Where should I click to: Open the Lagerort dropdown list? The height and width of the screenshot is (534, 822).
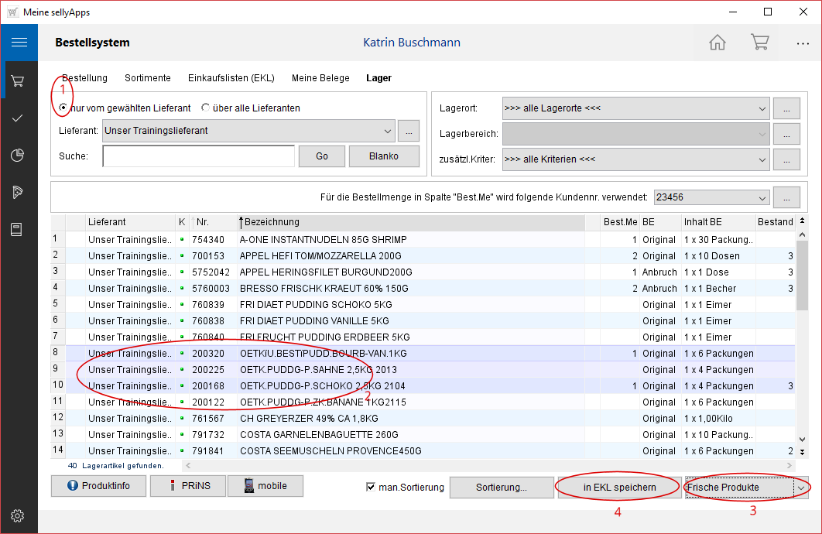[x=762, y=108]
